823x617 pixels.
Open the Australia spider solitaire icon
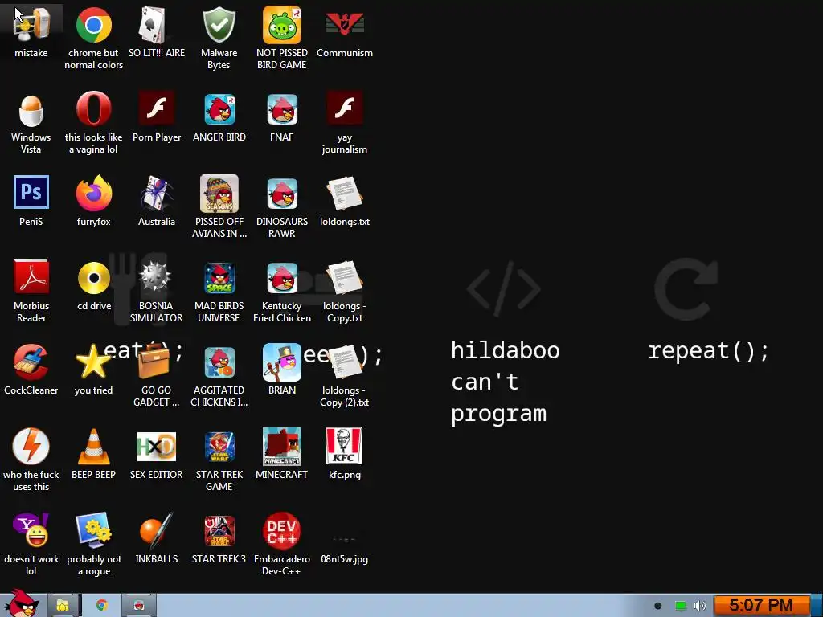[x=156, y=193]
